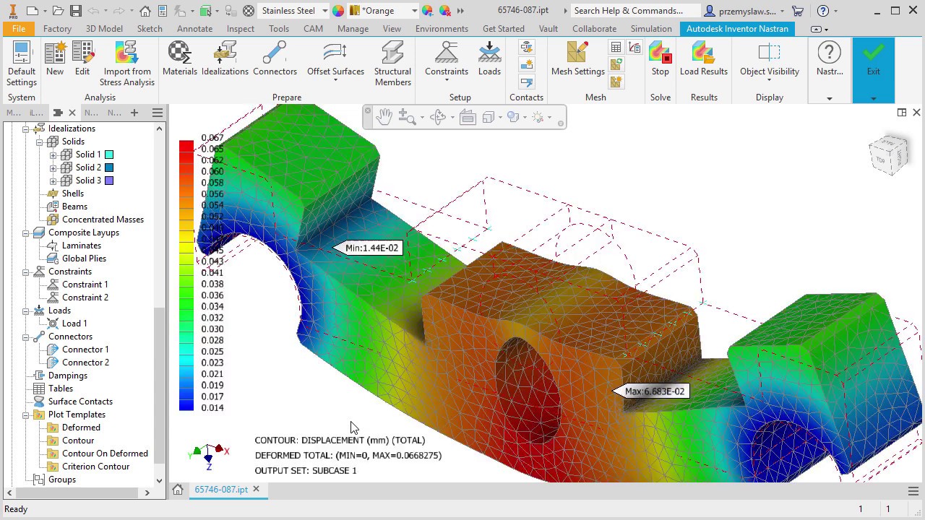Viewport: 925px width, 520px height.
Task: Click the Solid 2 blue color swatch
Action: (109, 168)
